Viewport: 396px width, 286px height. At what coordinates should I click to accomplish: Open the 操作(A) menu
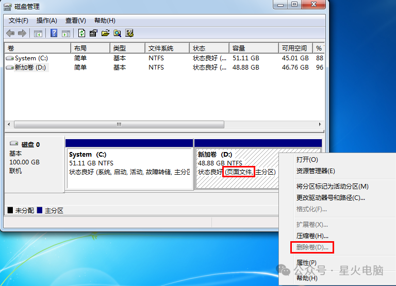[47, 21]
